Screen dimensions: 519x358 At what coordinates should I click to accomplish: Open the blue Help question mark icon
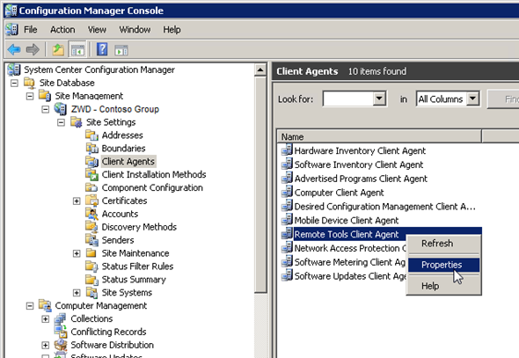click(102, 49)
